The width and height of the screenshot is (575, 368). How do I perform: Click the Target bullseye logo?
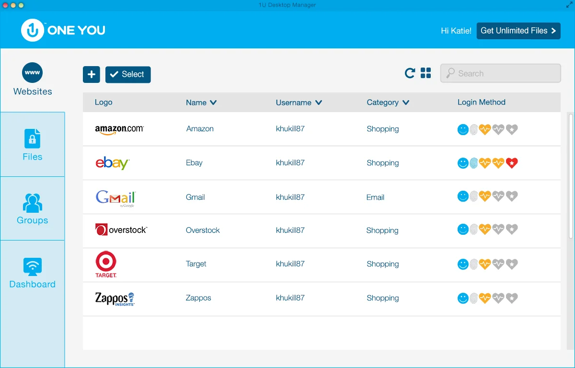pyautogui.click(x=106, y=264)
